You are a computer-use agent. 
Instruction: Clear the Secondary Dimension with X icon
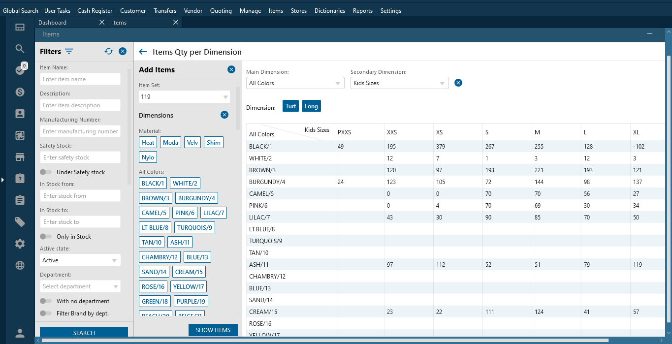click(x=458, y=83)
